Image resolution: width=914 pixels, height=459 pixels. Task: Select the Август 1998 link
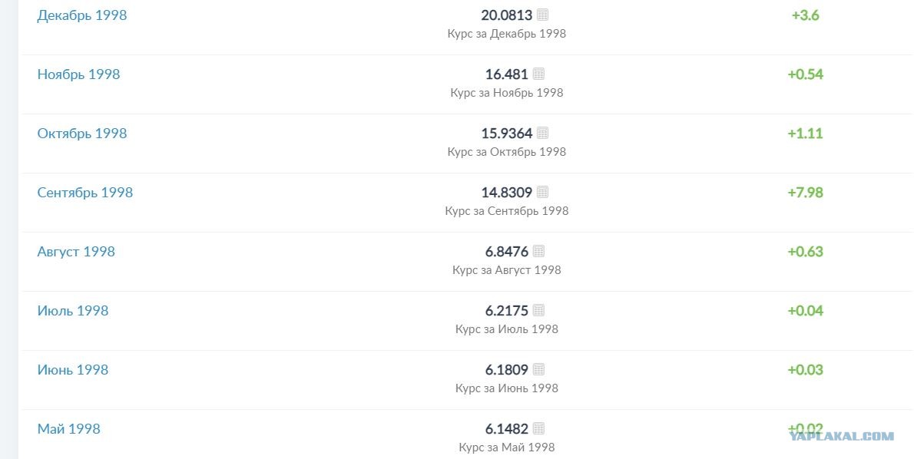pos(76,252)
